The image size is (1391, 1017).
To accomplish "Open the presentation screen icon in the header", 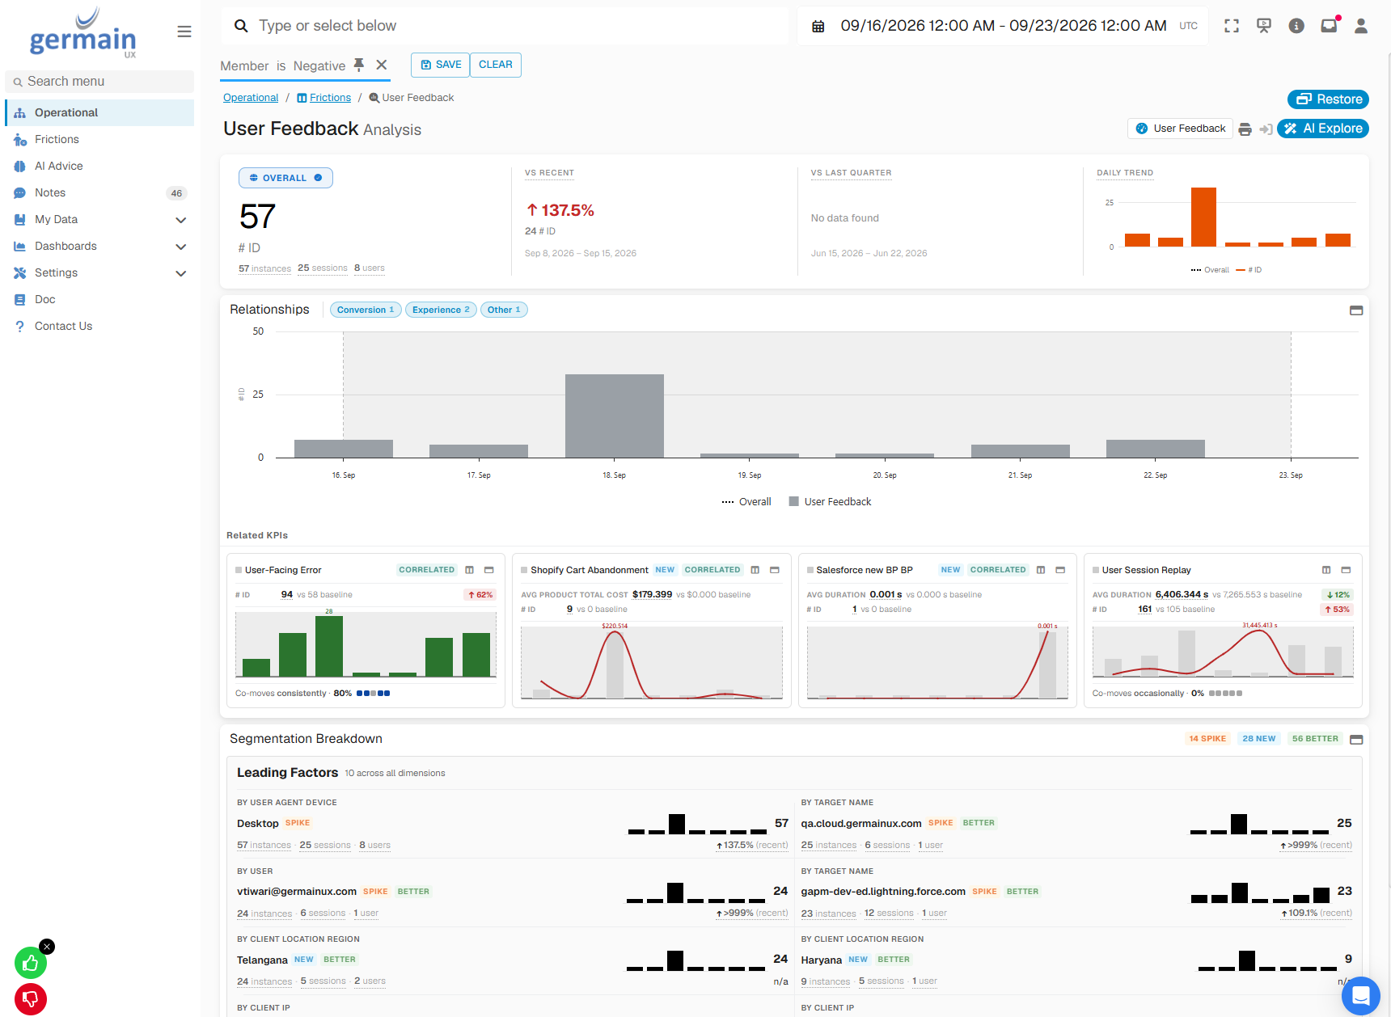I will [1264, 26].
